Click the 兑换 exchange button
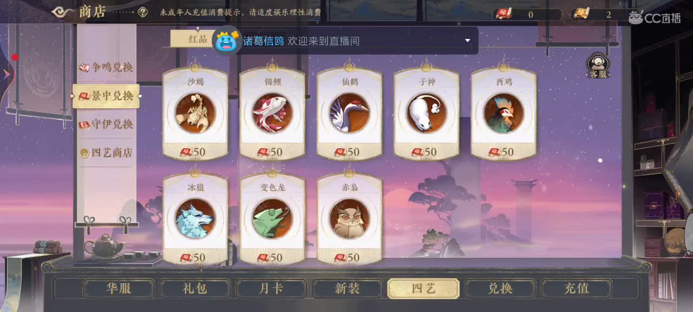 pos(500,288)
